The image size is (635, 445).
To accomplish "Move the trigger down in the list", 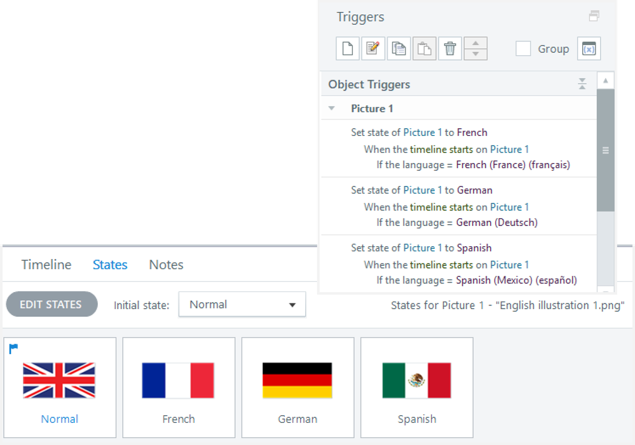I will 475,53.
